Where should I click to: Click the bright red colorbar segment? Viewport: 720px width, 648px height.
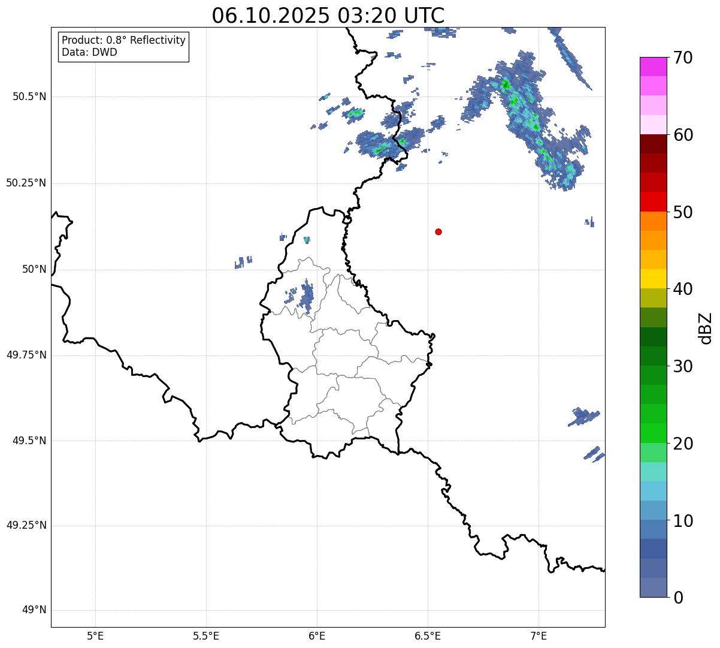pyautogui.click(x=653, y=201)
